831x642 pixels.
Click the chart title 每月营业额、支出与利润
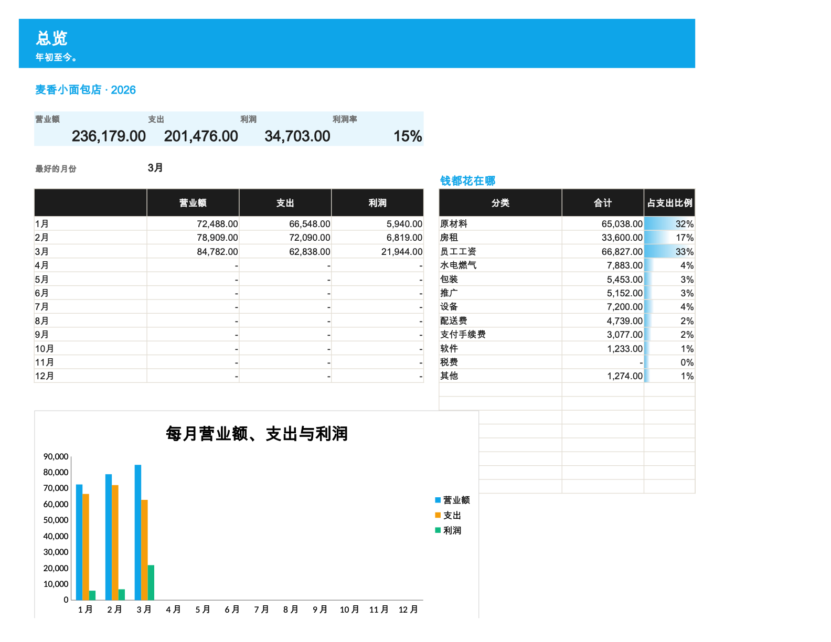257,434
